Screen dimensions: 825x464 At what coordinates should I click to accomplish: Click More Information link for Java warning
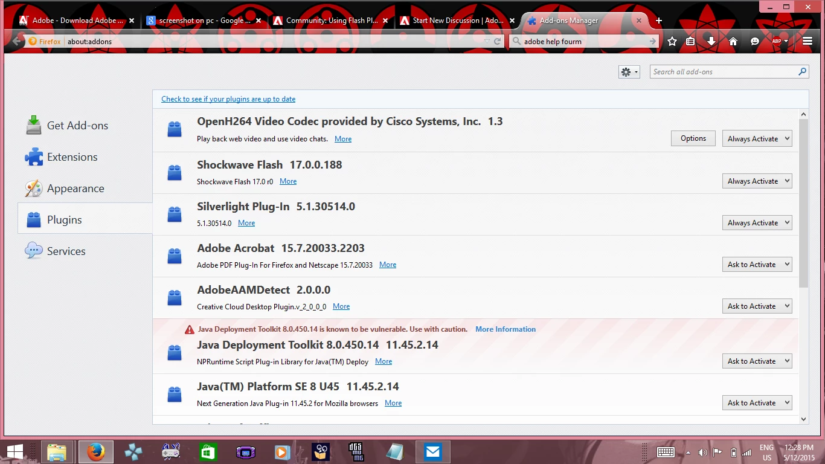click(x=506, y=329)
